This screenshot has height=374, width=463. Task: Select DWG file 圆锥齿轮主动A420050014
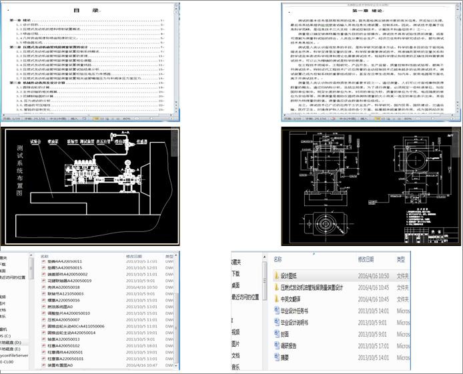coord(71,333)
